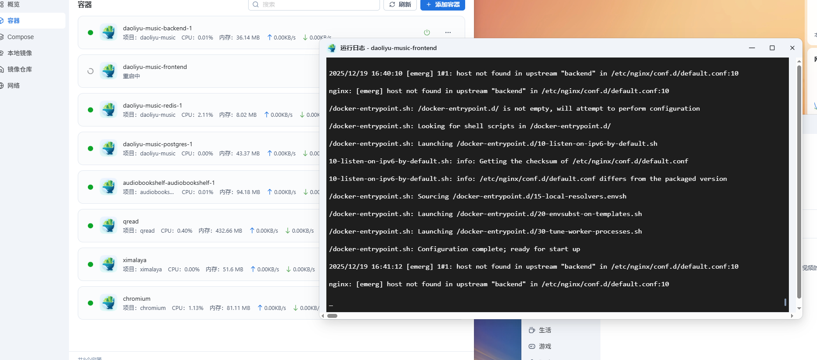Click the qread memory value 432.66 MB
The width and height of the screenshot is (817, 360).
pos(229,231)
